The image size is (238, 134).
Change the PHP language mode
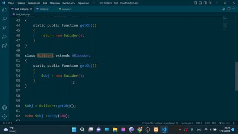[214, 123]
